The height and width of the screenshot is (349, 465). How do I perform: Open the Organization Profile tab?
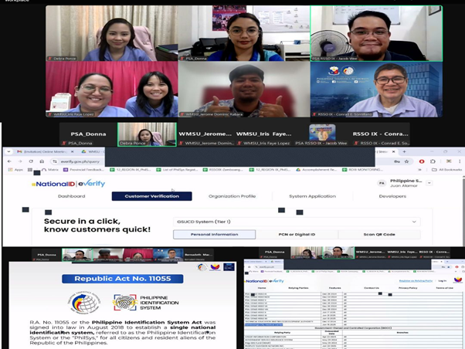[232, 196]
